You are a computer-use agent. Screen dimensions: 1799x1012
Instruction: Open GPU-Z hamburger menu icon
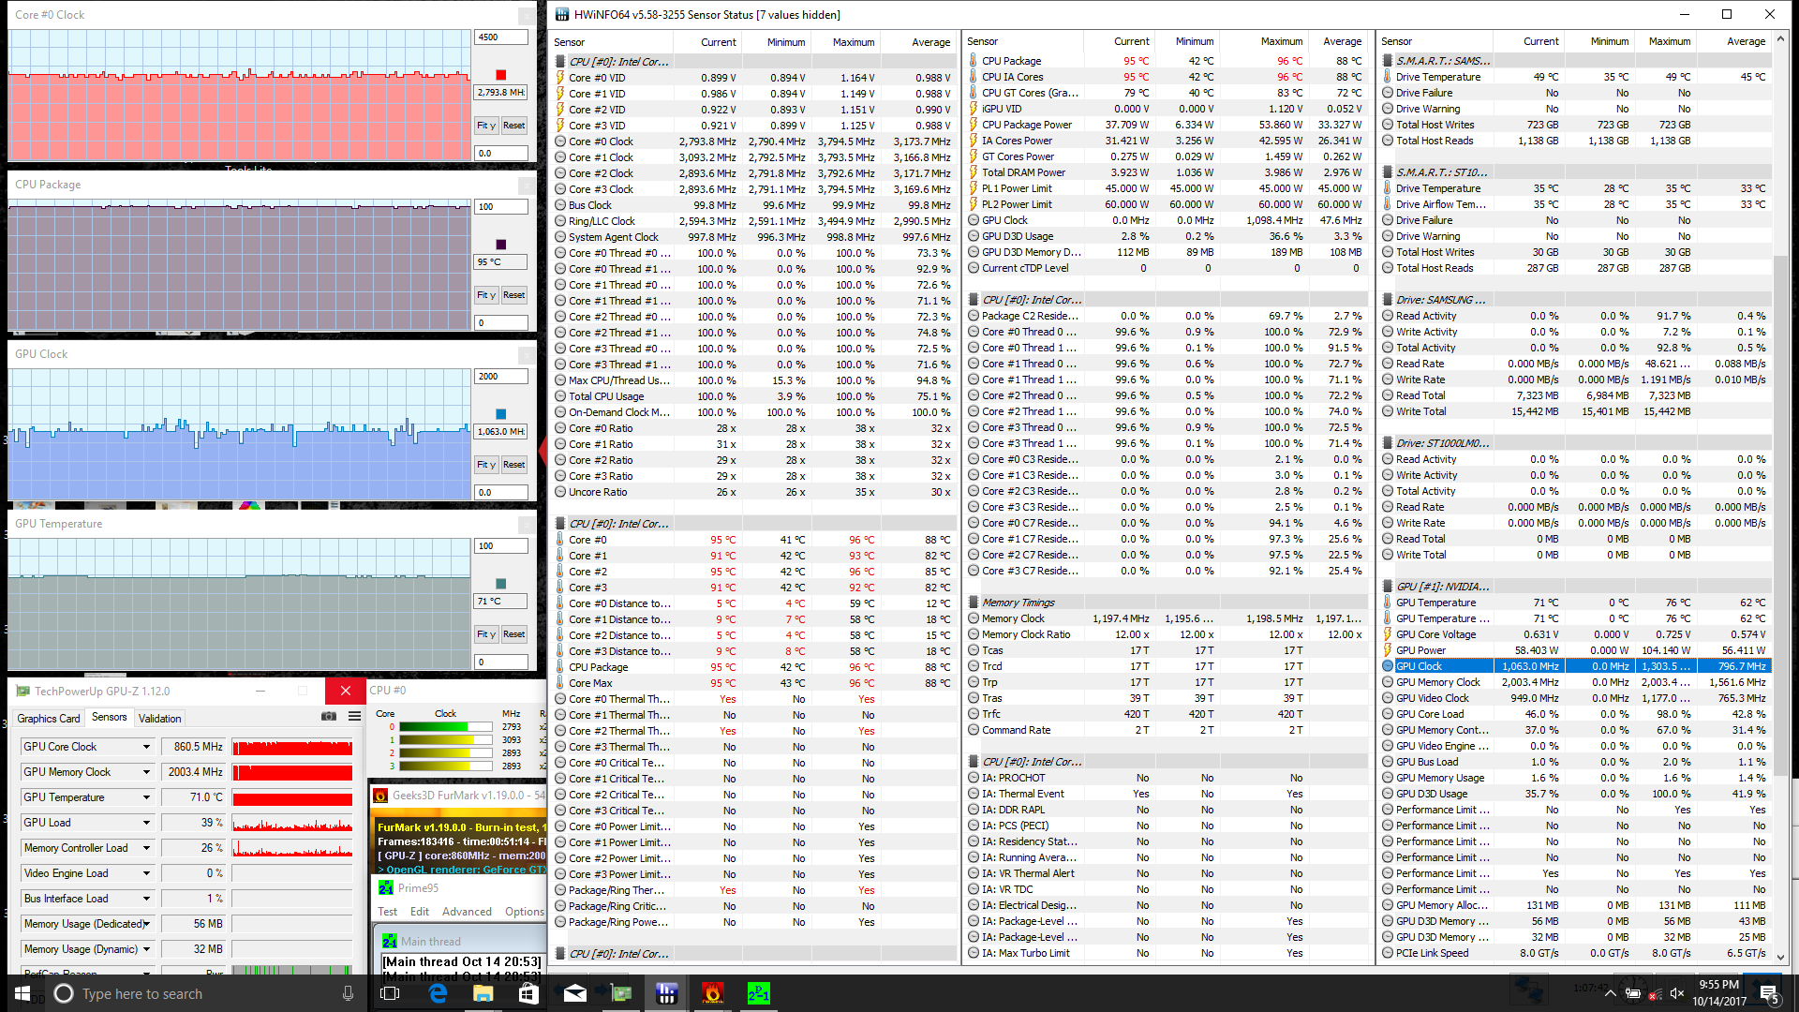pyautogui.click(x=354, y=716)
